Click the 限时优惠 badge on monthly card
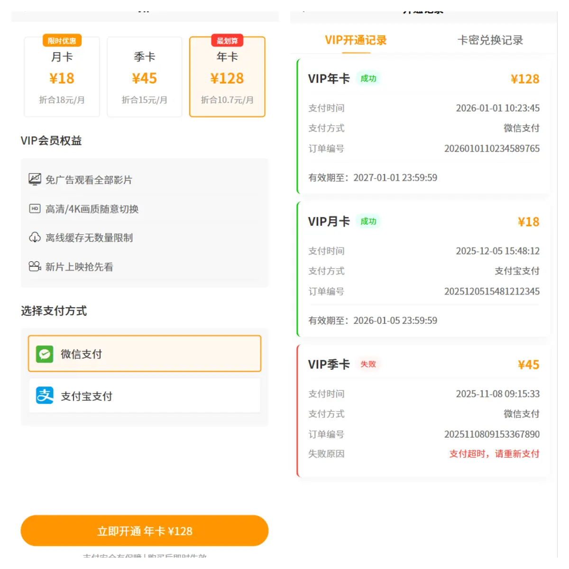Viewport: 569px width, 569px height. (x=62, y=41)
